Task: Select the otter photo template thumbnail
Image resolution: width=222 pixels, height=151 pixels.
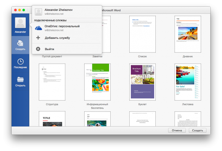Action: [x=97, y=119]
